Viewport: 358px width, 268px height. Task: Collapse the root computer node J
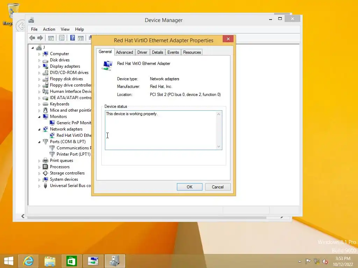click(33, 47)
